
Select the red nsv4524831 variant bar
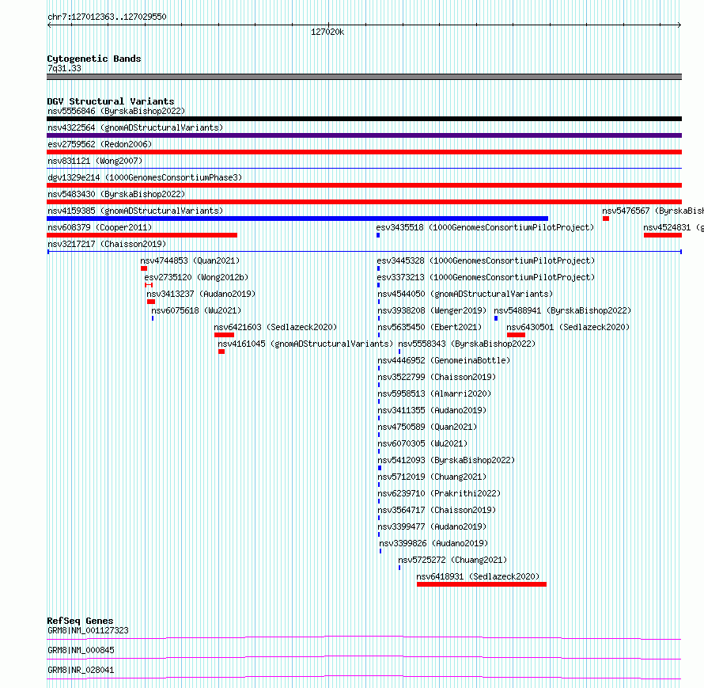(x=663, y=235)
